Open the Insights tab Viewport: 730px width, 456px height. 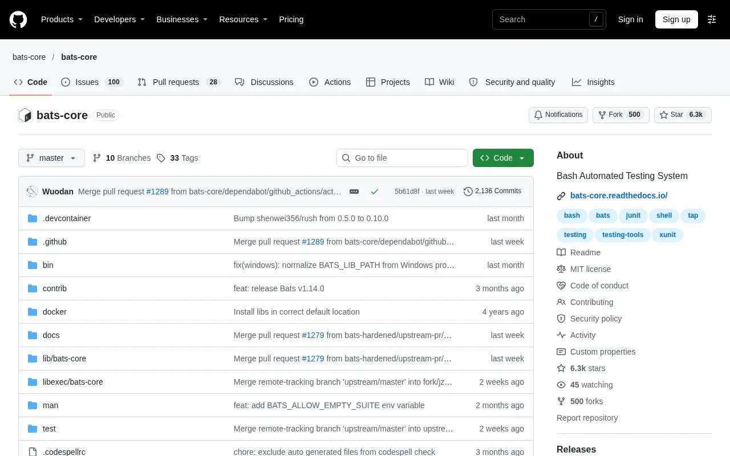click(593, 82)
